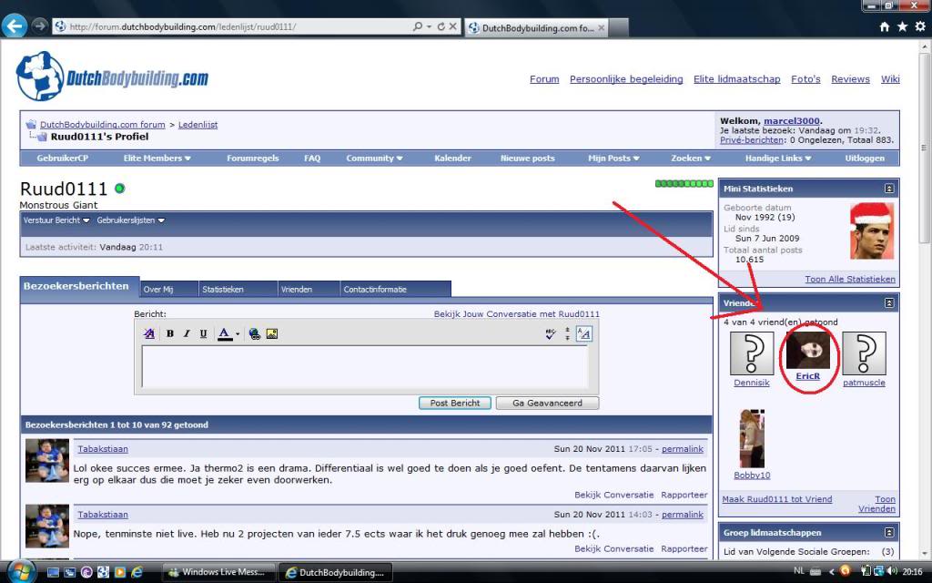Open the Contactinformatie tab
Image resolution: width=932 pixels, height=583 pixels.
[374, 290]
